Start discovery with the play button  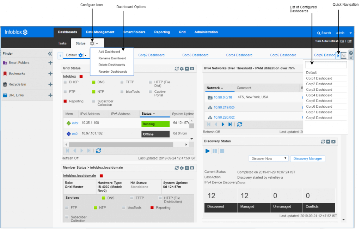pyautogui.click(x=207, y=151)
